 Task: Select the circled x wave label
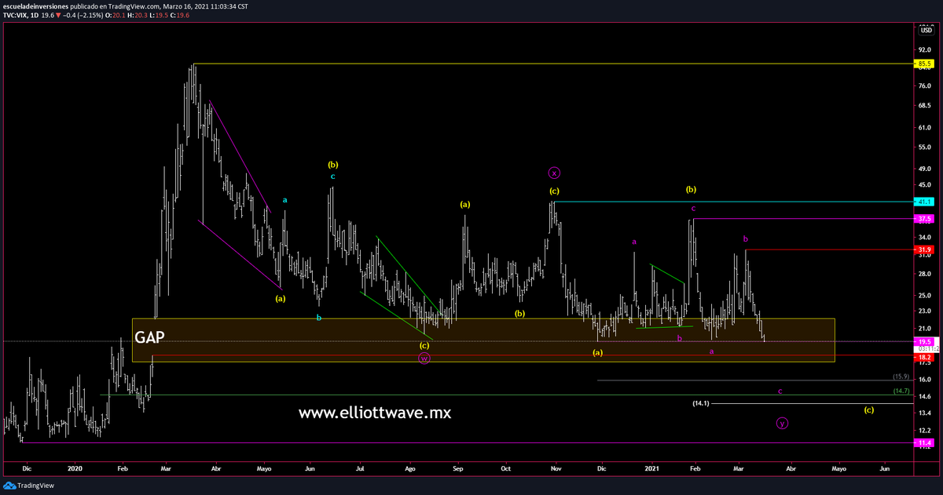click(x=554, y=173)
